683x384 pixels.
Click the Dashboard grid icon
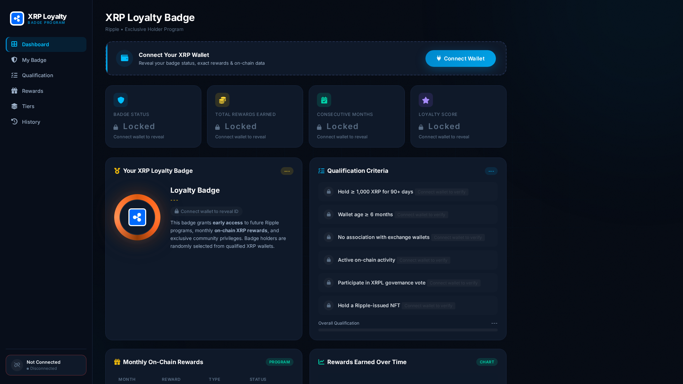coord(14,44)
